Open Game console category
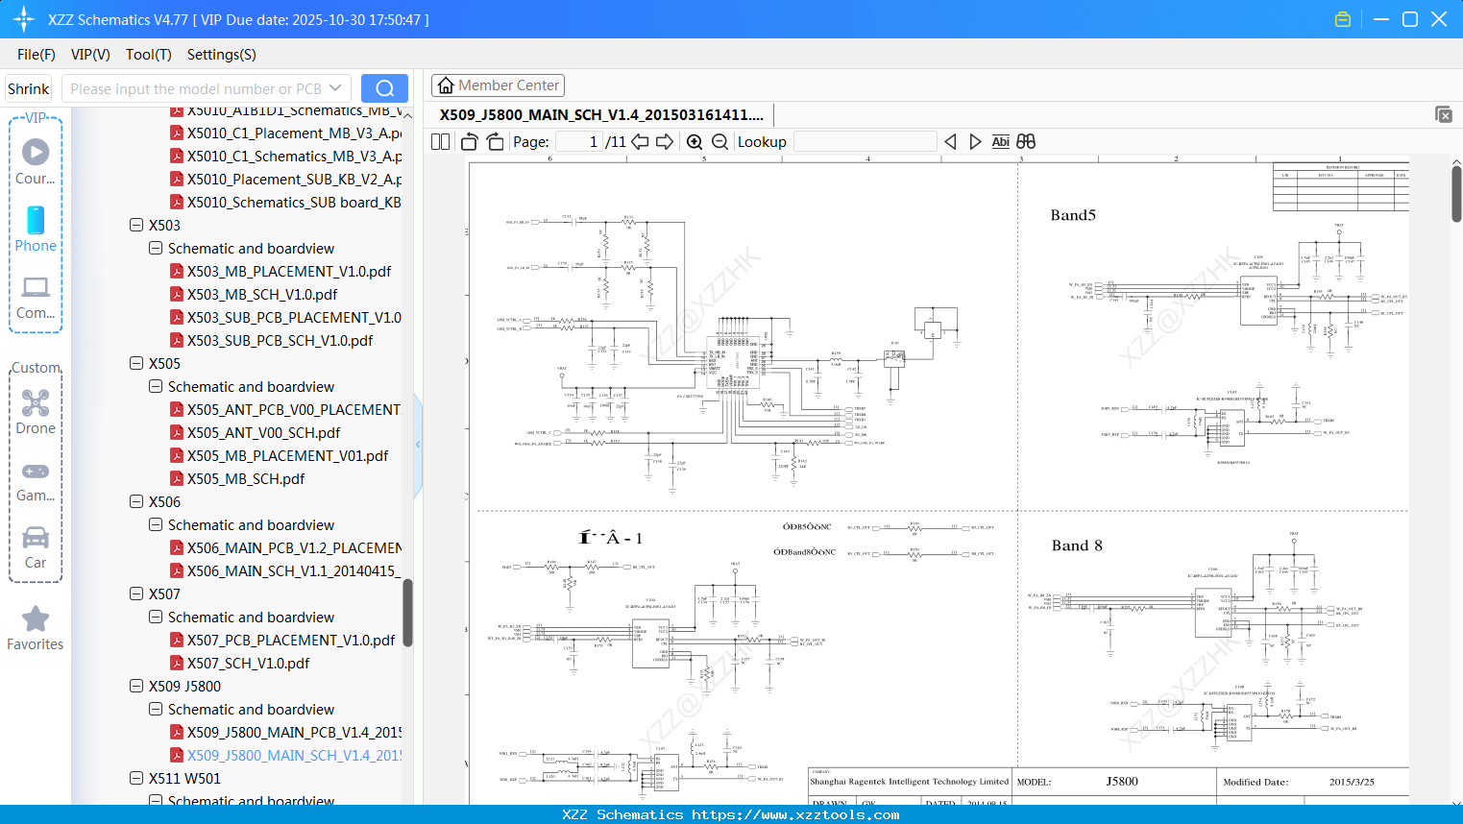 click(x=36, y=480)
